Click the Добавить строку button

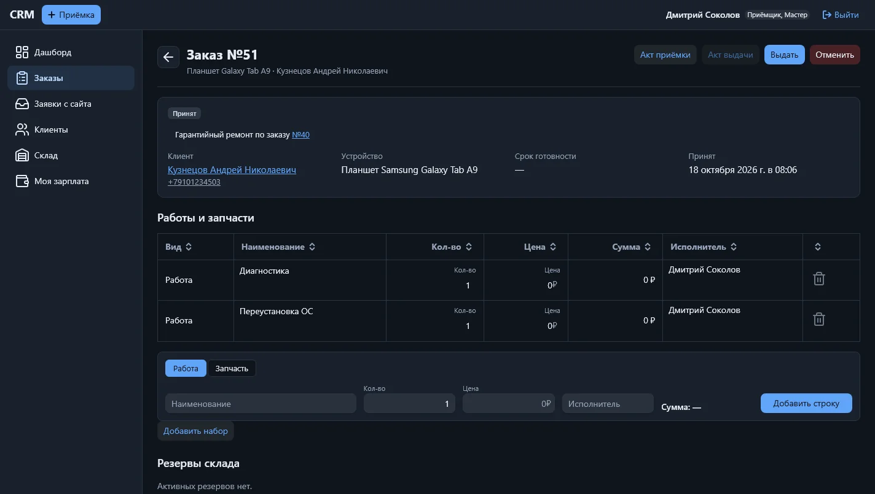click(806, 403)
